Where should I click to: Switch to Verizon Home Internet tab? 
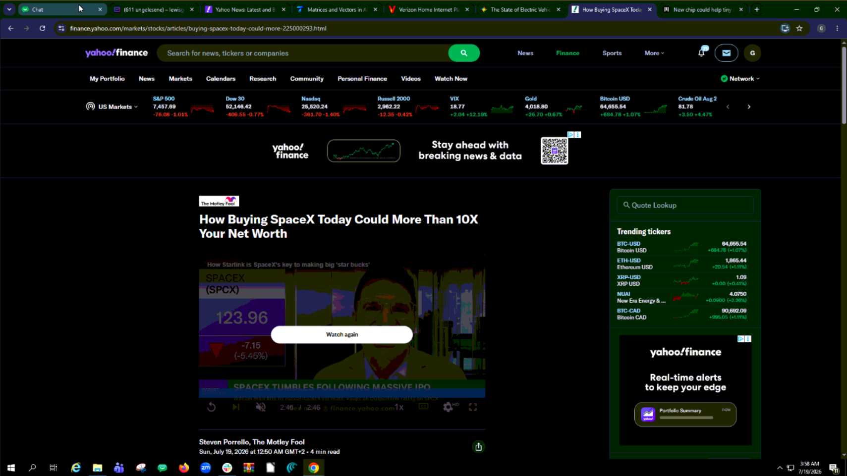pyautogui.click(x=429, y=9)
